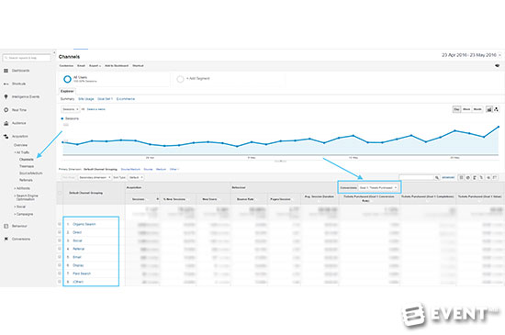
Task: Select the Explorer tab
Action: [67, 91]
